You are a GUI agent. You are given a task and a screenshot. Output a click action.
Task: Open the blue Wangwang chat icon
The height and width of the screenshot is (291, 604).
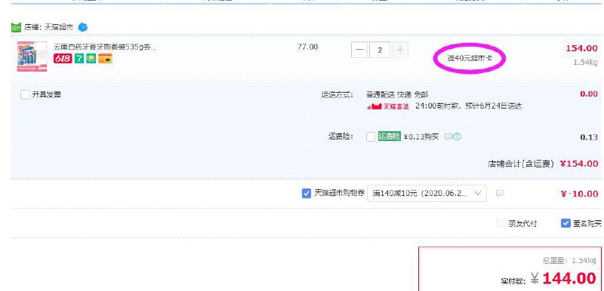(83, 27)
